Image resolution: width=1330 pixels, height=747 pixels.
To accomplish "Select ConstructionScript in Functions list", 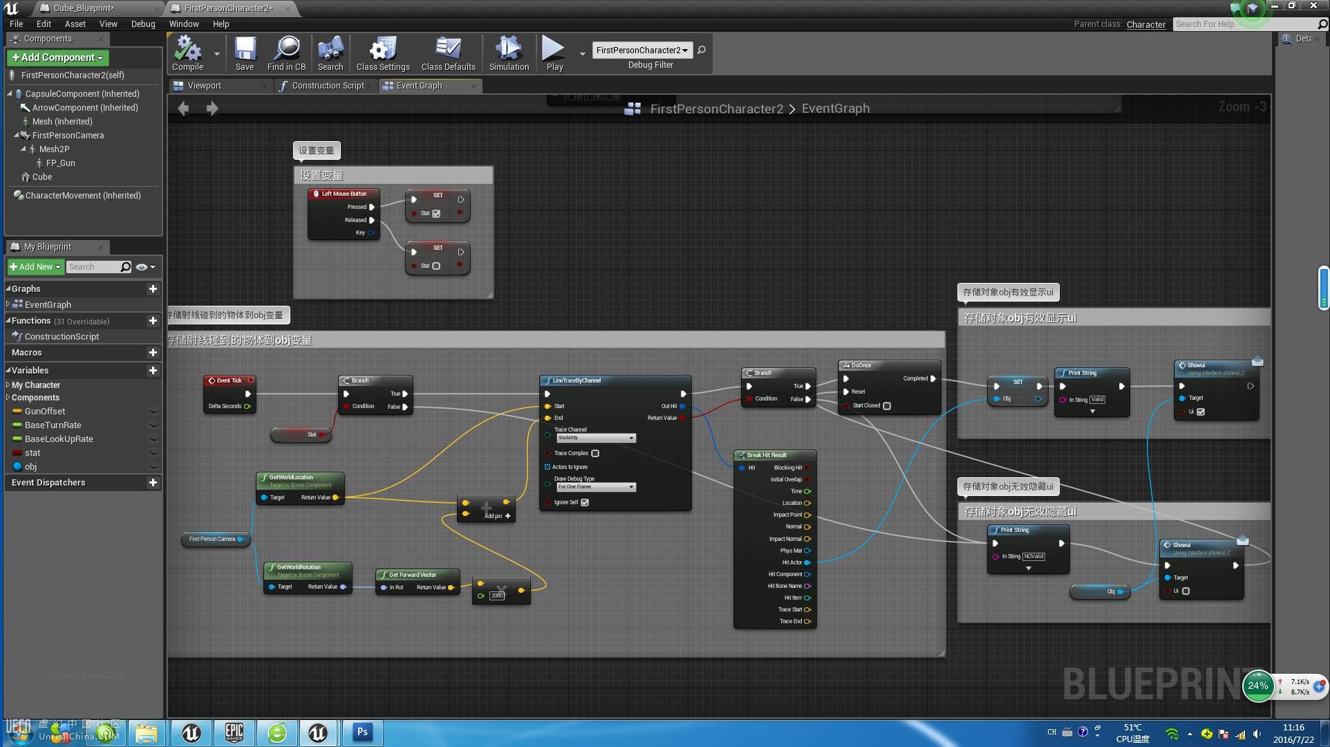I will tap(62, 337).
